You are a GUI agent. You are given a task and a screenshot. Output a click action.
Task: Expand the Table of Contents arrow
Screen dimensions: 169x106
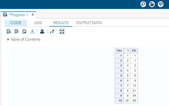pyautogui.click(x=8, y=40)
